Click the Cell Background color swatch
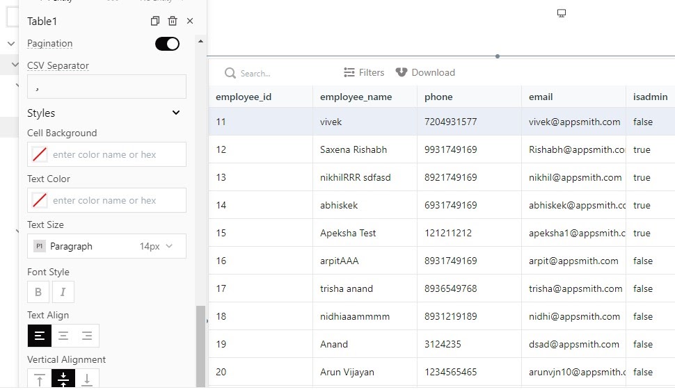This screenshot has width=675, height=392. tap(40, 154)
